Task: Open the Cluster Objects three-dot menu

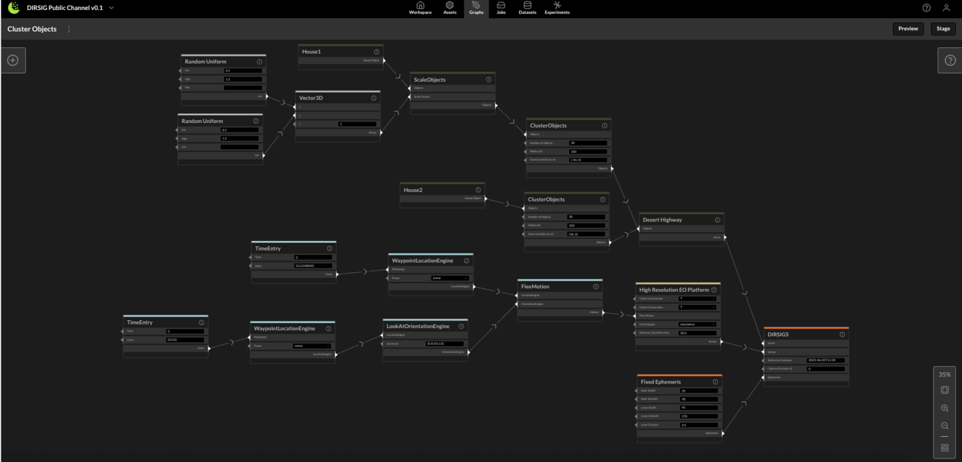Action: point(69,29)
